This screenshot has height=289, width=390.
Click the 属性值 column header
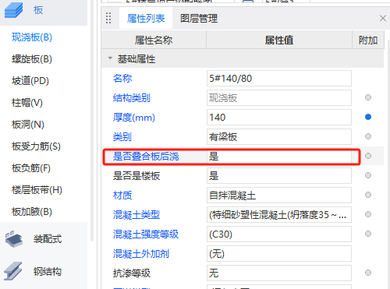279,40
